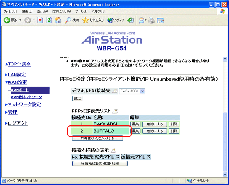Viewport: 229px width, 185px height.
Task: Open the 表示(V) menu
Action: pyautogui.click(x=42, y=11)
